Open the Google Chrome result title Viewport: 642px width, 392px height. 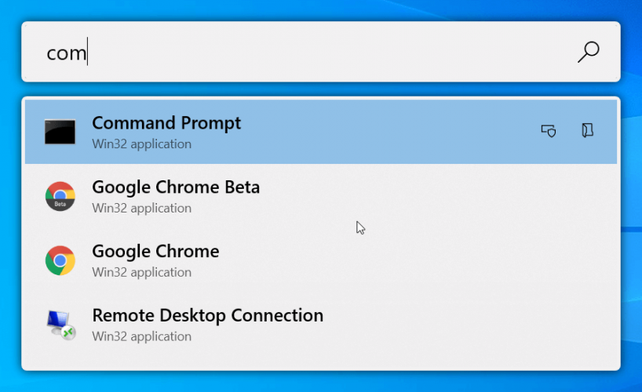pos(155,251)
